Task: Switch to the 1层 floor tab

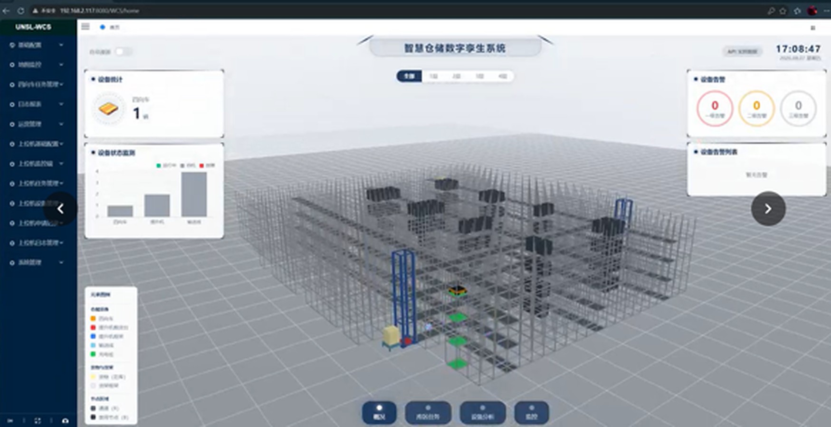Action: point(433,76)
